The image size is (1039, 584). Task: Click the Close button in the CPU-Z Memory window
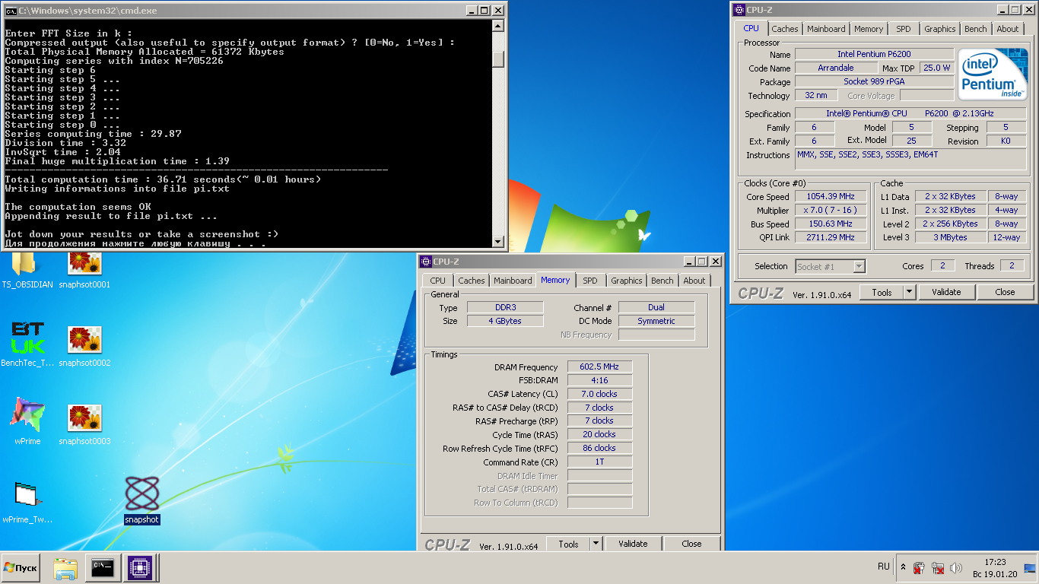691,544
